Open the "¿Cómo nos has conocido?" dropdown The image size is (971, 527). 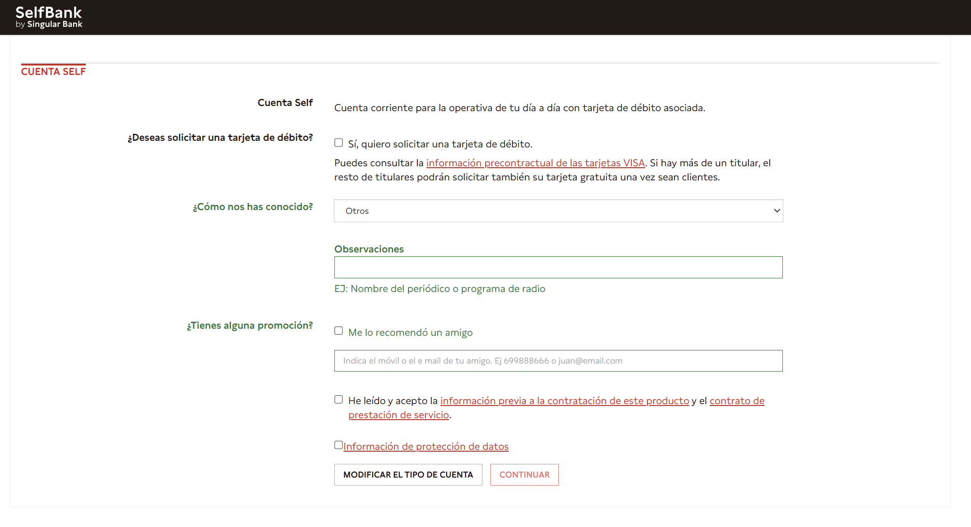(x=558, y=211)
